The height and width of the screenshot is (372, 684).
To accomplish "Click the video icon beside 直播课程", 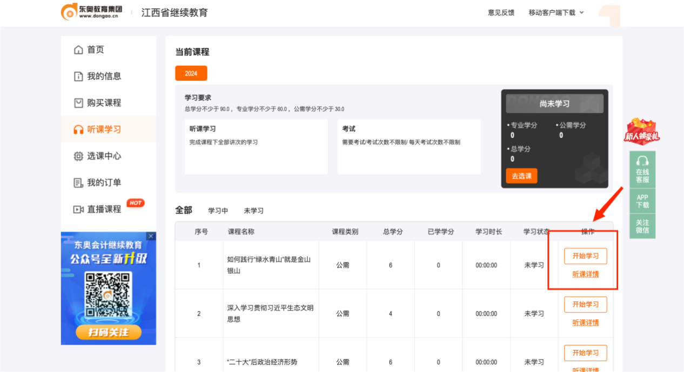I will [x=78, y=209].
